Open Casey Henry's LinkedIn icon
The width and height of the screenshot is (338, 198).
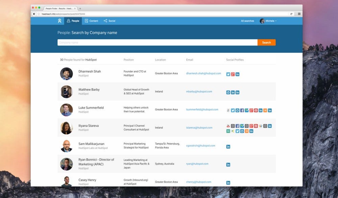pos(228,183)
